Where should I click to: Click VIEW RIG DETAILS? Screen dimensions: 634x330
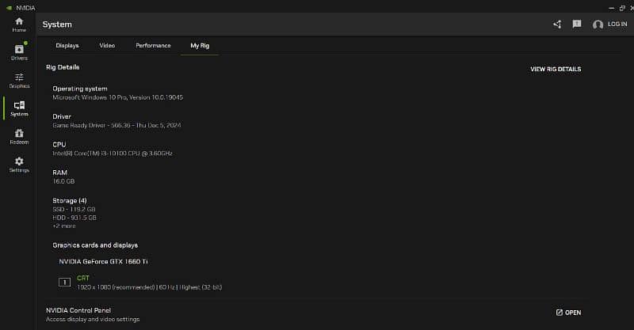556,69
